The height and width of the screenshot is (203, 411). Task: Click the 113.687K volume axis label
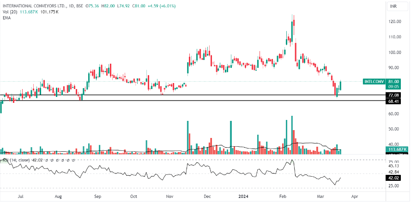coord(396,149)
